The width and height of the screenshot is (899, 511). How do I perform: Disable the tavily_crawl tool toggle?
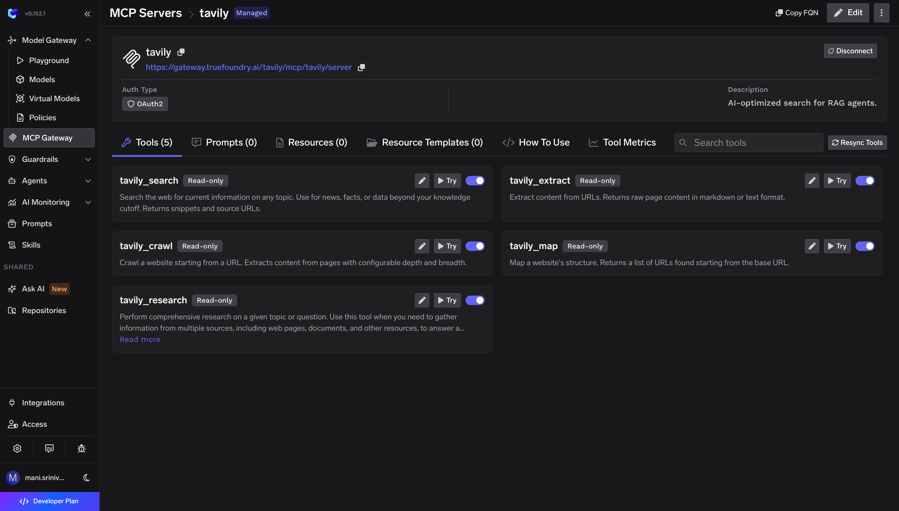(x=475, y=246)
